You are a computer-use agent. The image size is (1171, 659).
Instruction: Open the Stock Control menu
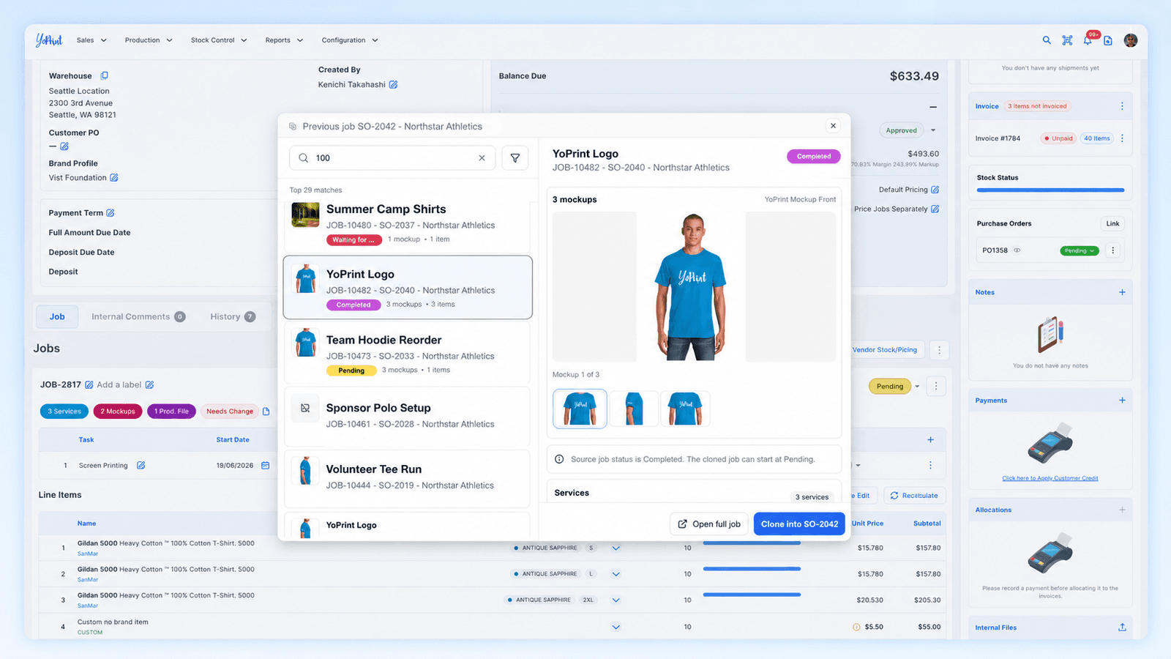[219, 40]
